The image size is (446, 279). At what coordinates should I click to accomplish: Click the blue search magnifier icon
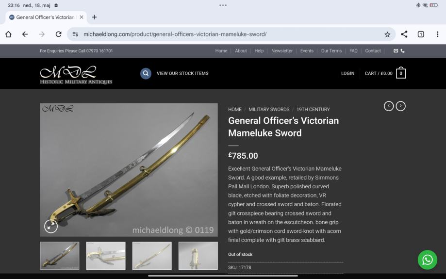coord(146,73)
